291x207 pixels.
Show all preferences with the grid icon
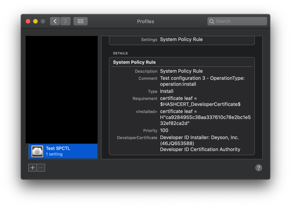coord(81,21)
